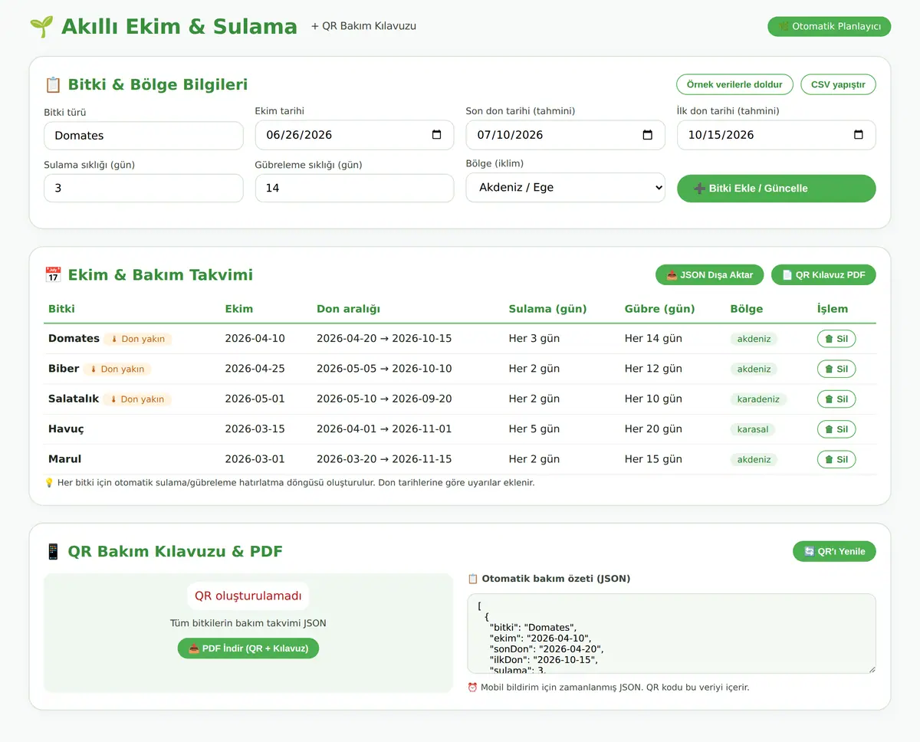The image size is (920, 742).
Task: Click the Ekim tarihi date field
Action: click(x=354, y=135)
